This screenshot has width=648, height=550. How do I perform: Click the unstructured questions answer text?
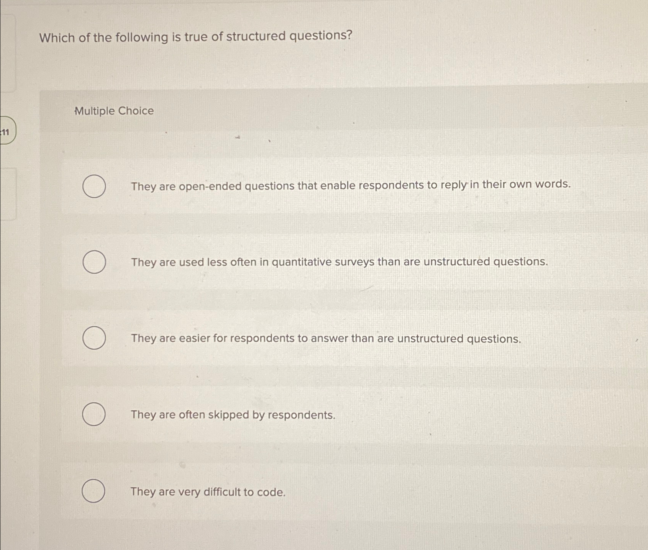[339, 262]
